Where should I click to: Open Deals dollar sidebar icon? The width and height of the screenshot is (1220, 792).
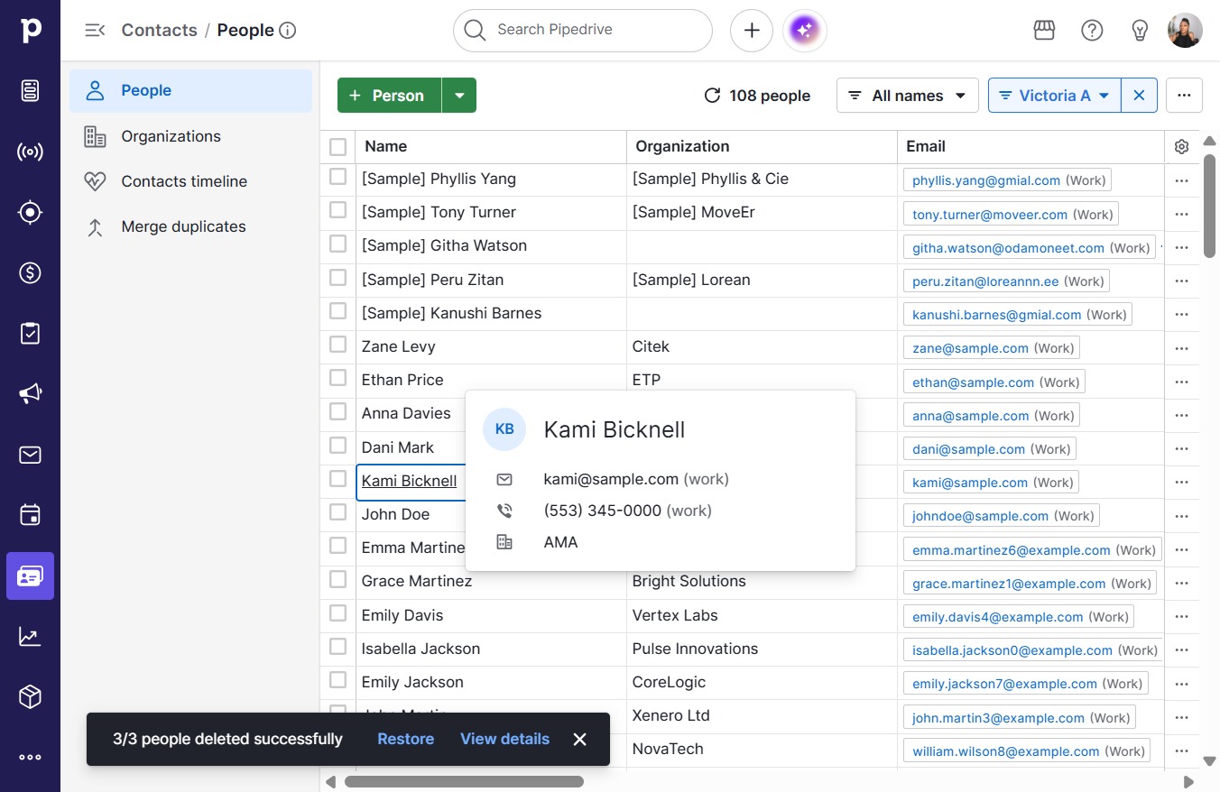click(x=30, y=272)
